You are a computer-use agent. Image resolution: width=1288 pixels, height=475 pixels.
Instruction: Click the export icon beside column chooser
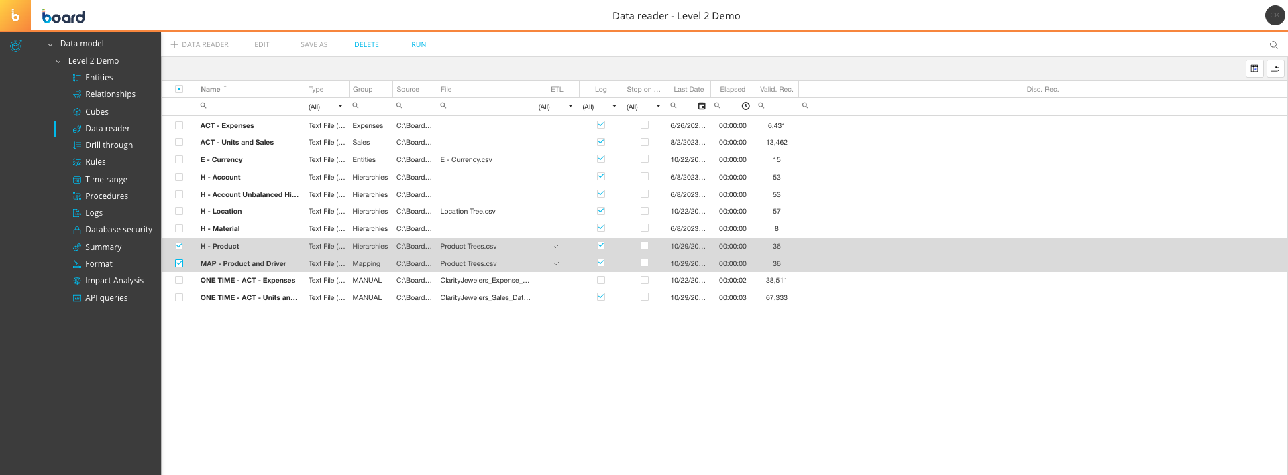(x=1276, y=68)
